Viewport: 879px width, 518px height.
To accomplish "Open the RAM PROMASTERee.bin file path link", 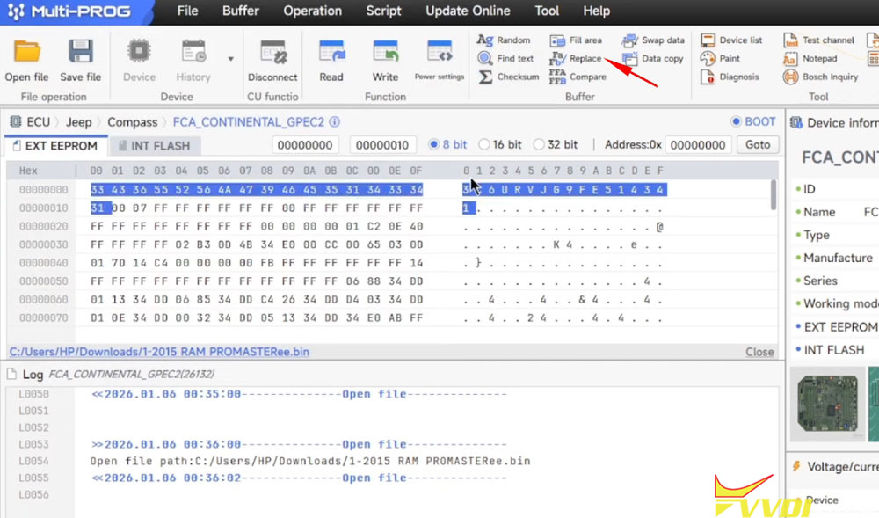I will point(159,352).
